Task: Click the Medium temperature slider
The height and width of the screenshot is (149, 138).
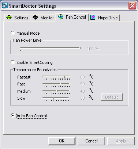Action: coord(56,92)
